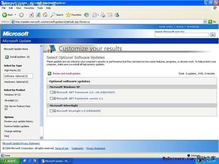Image resolution: width=219 pixels, height=164 pixels.
Task: Check .NET Framework 2.0 x86 (KB829019) checkbox
Action: [x=51, y=92]
